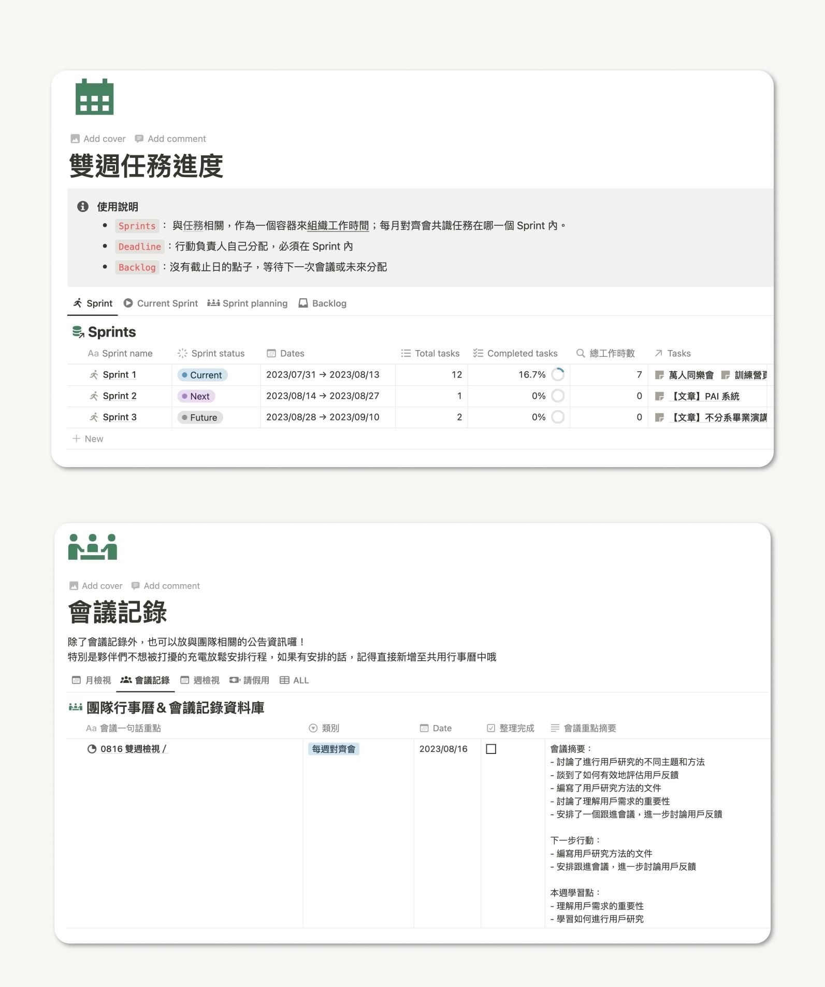Switch to the 請假用 view tab

(x=250, y=680)
